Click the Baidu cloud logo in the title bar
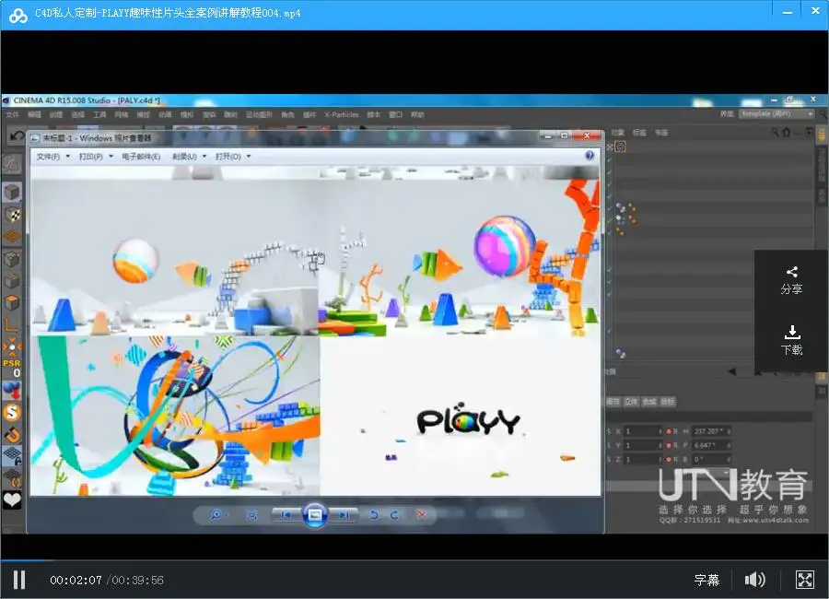 tap(18, 15)
